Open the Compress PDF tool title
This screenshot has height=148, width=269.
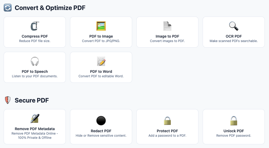pyautogui.click(x=35, y=36)
